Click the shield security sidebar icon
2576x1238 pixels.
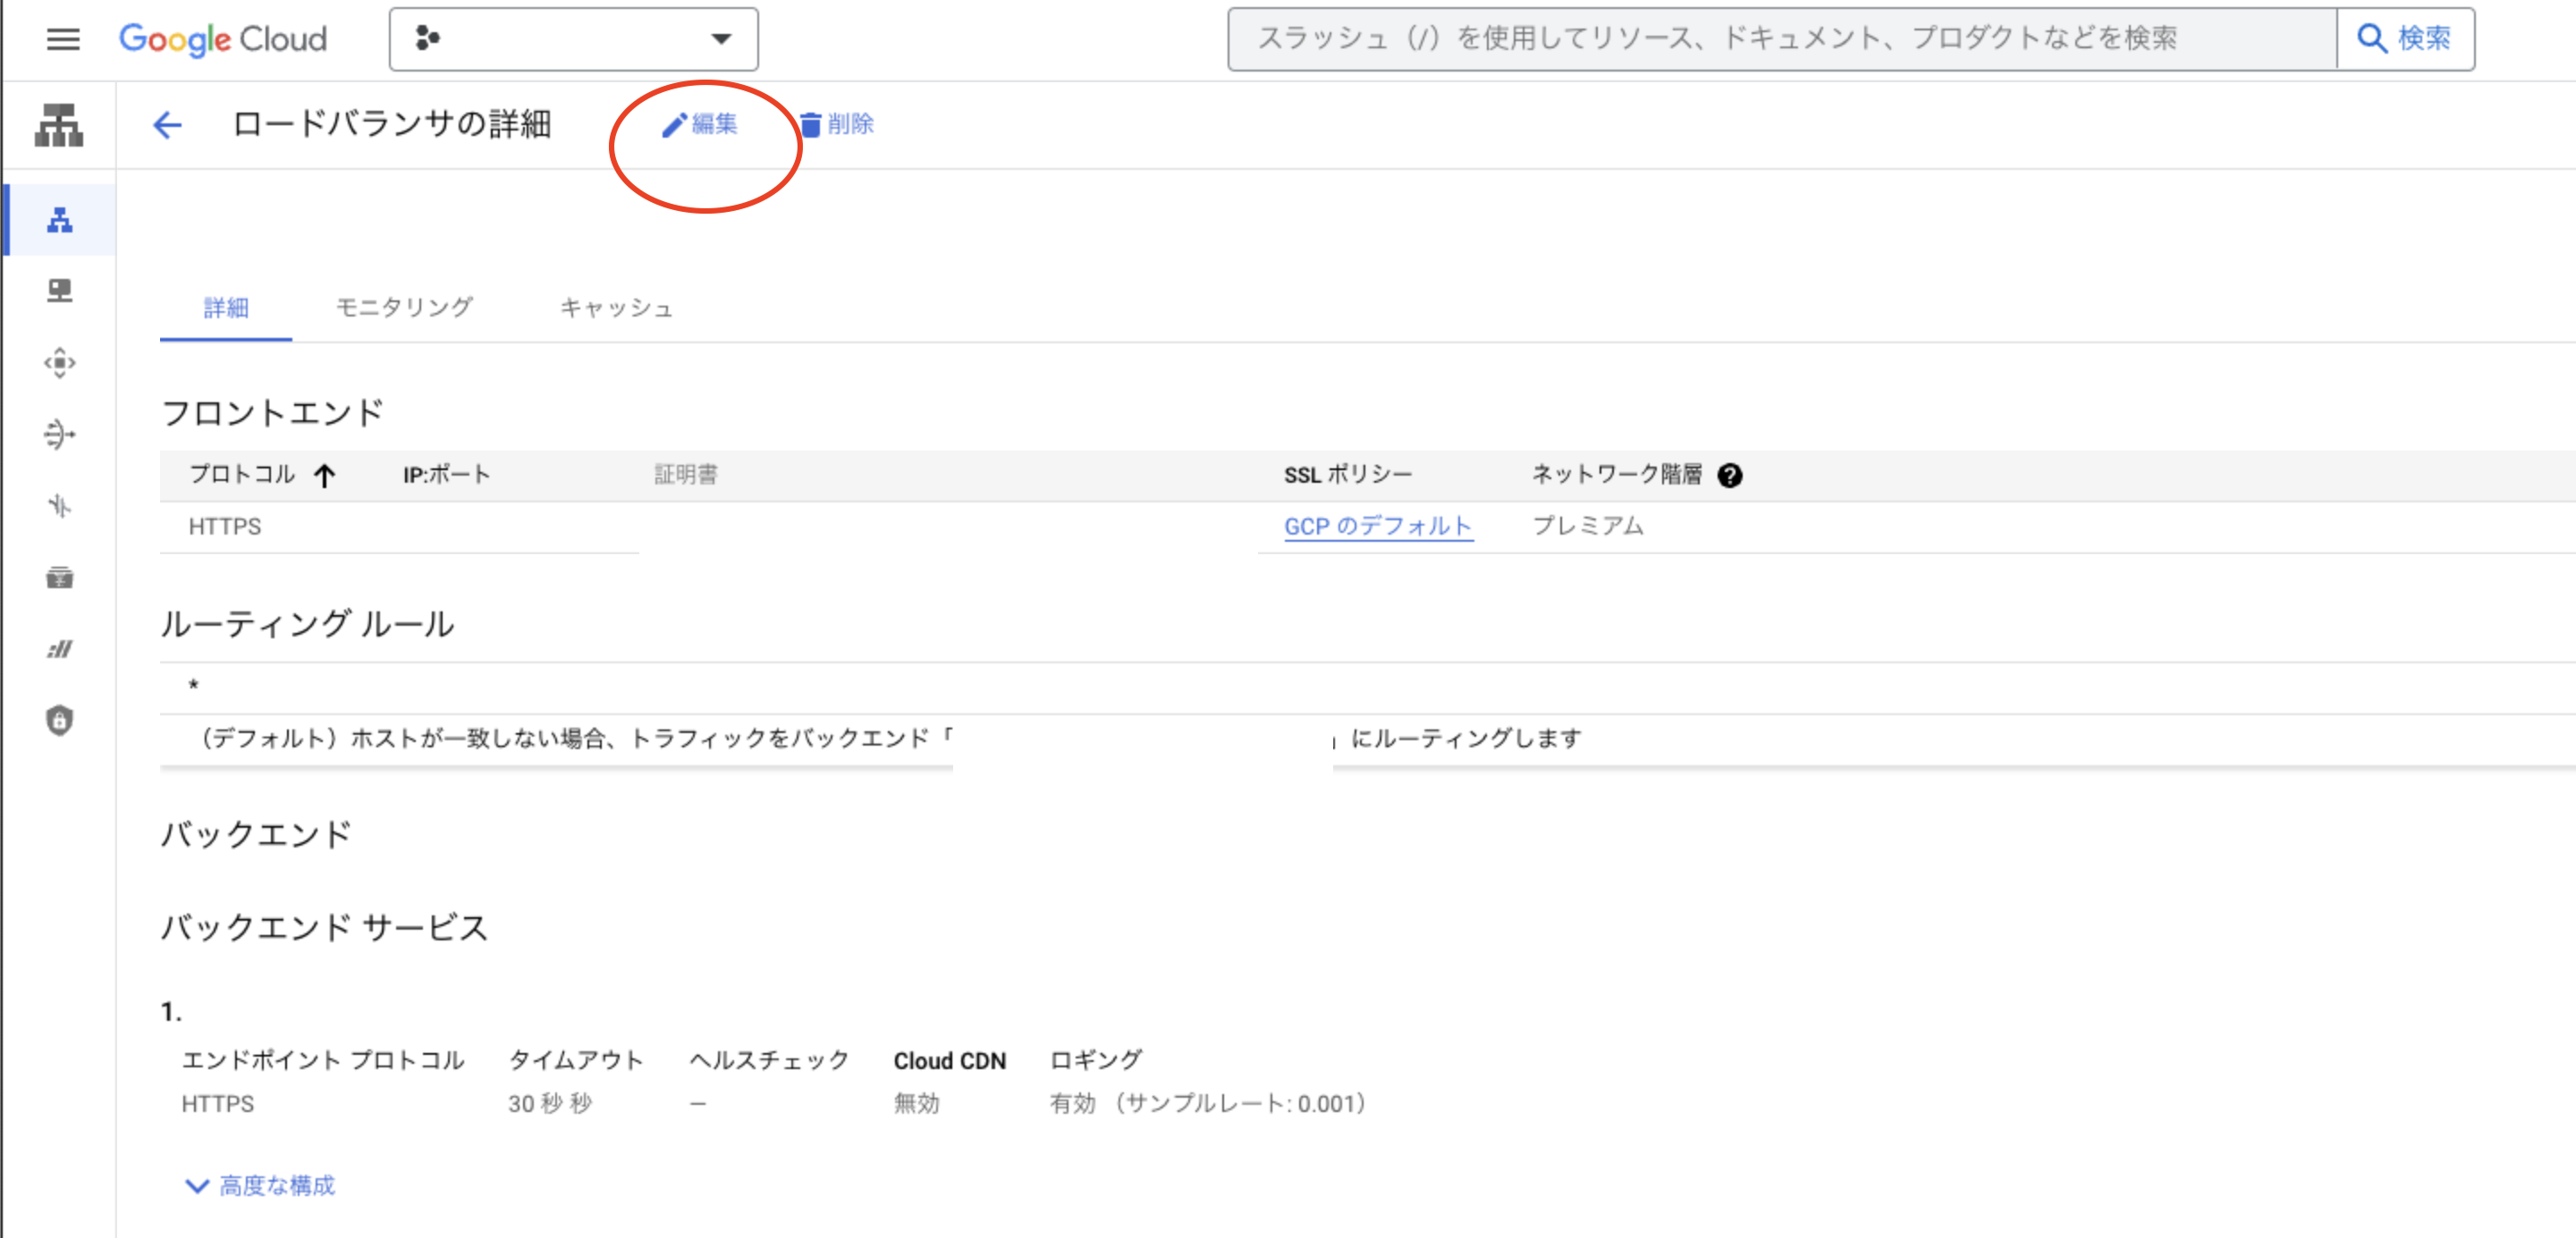(x=59, y=720)
